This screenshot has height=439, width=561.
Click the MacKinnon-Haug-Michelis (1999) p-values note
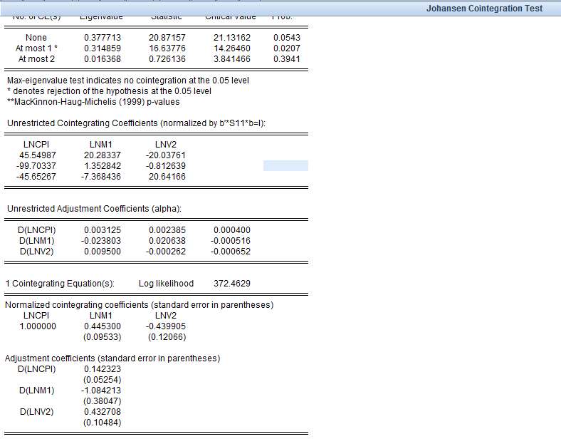pos(93,102)
